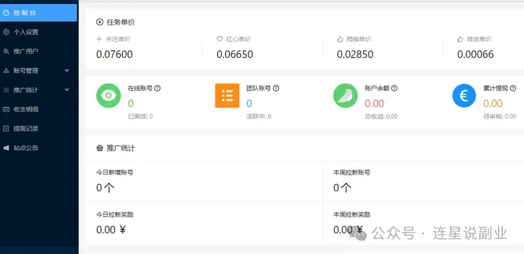This screenshot has width=524, height=254.
Task: Click the blue euro icon for 累计提现
Action: [464, 96]
